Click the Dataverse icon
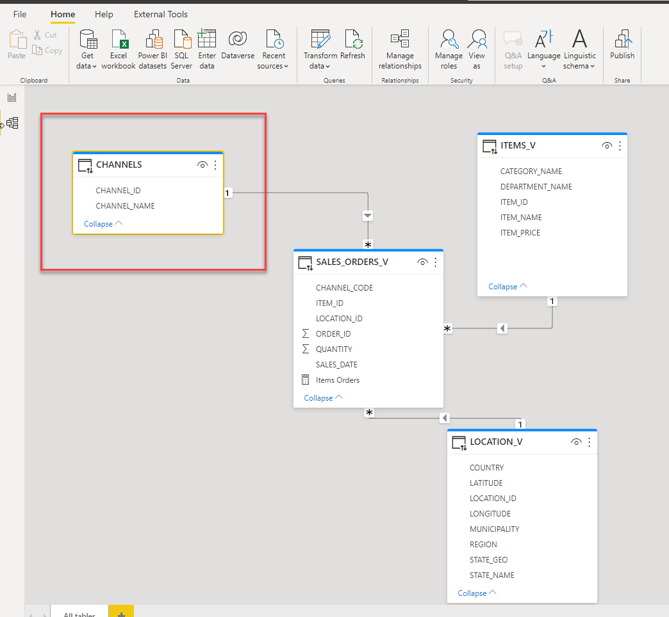The image size is (669, 617). pos(238,40)
